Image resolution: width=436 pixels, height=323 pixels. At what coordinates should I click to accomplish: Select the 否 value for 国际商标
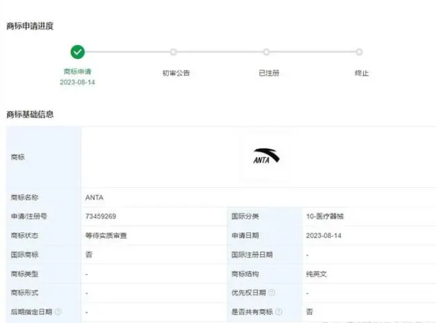(x=89, y=255)
